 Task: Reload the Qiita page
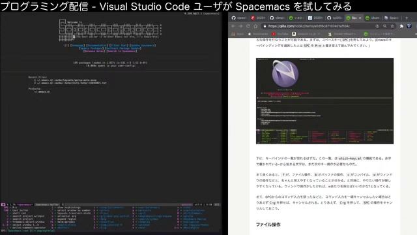click(248, 26)
